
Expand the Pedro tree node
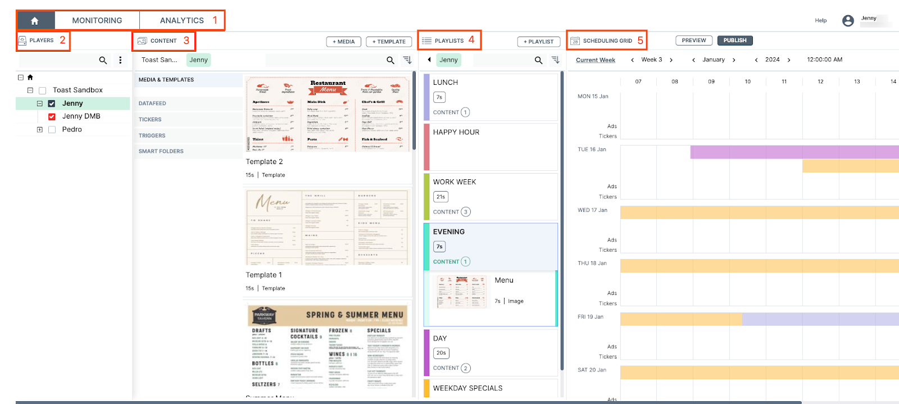pyautogui.click(x=39, y=130)
